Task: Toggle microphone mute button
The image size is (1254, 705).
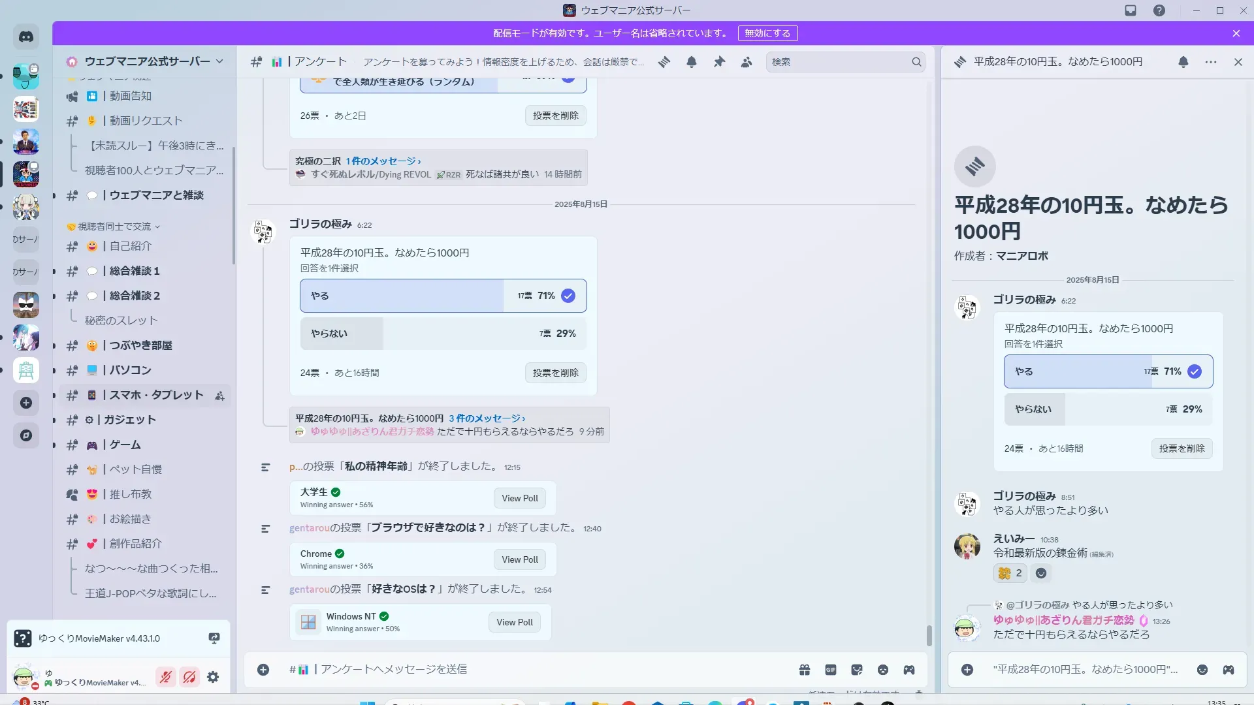Action: coord(166,678)
